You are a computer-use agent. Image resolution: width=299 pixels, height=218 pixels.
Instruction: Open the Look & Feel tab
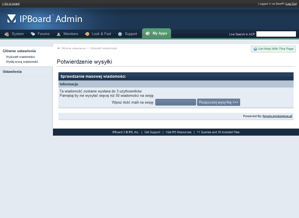tap(98, 34)
